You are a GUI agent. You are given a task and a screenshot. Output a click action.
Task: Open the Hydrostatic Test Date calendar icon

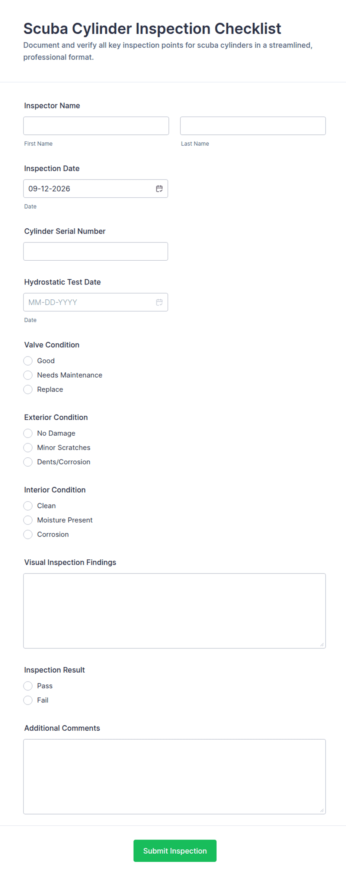coord(159,302)
